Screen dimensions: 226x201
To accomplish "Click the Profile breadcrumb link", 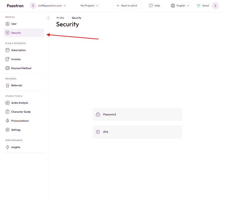I will 60,18.
